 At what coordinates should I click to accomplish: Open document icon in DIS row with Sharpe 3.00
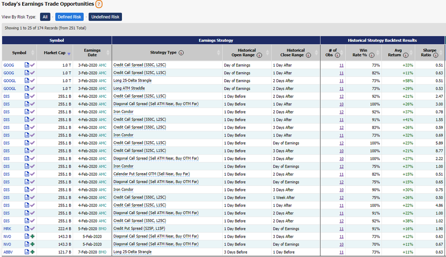click(x=27, y=104)
